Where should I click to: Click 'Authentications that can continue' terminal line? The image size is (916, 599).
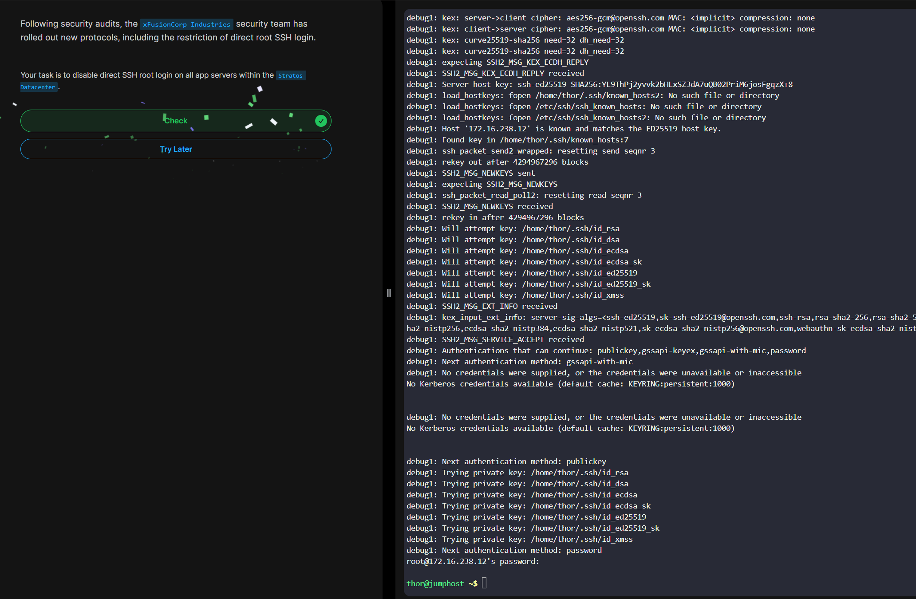pos(606,351)
